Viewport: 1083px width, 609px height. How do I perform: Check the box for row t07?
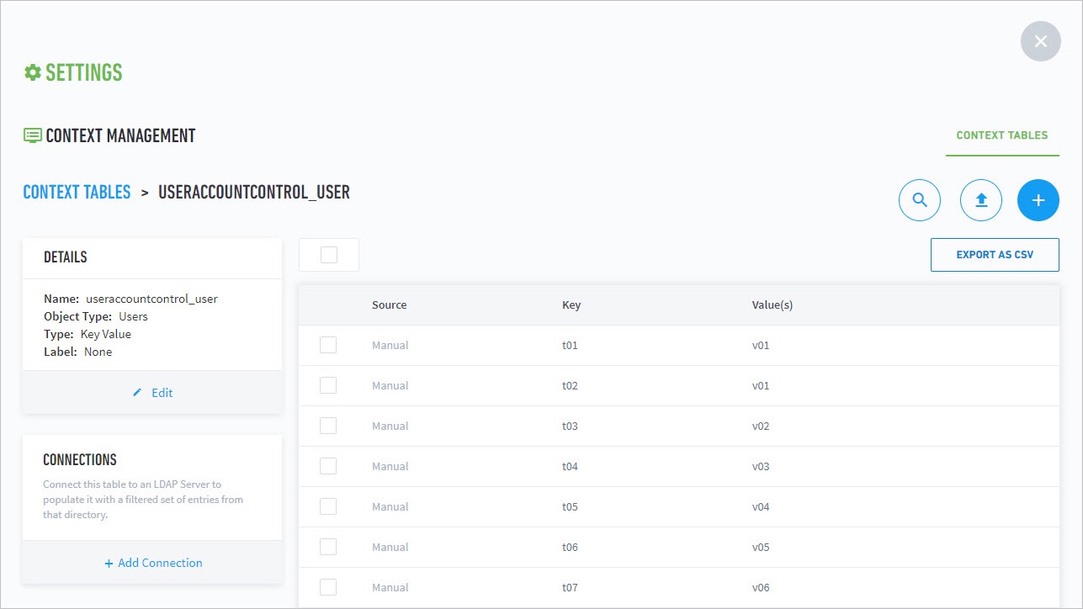[328, 587]
